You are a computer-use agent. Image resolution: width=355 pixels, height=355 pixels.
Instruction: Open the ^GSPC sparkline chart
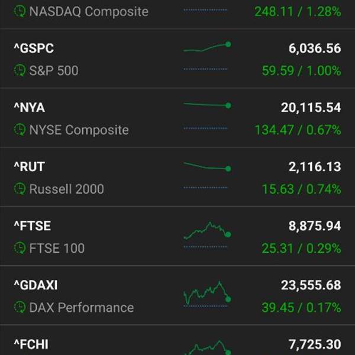coord(207,47)
